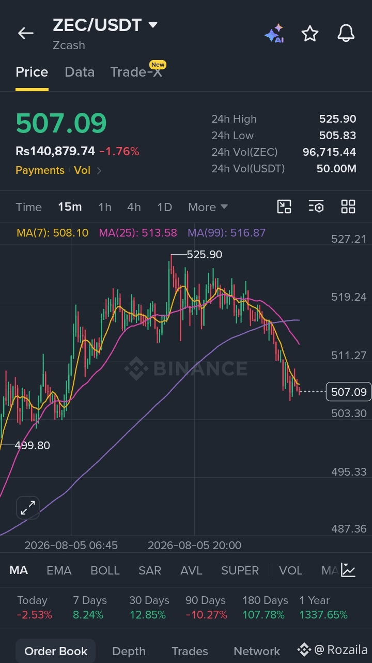This screenshot has width=372, height=663.
Task: Tap the MA(7): 508.10 legend
Action: (x=52, y=233)
